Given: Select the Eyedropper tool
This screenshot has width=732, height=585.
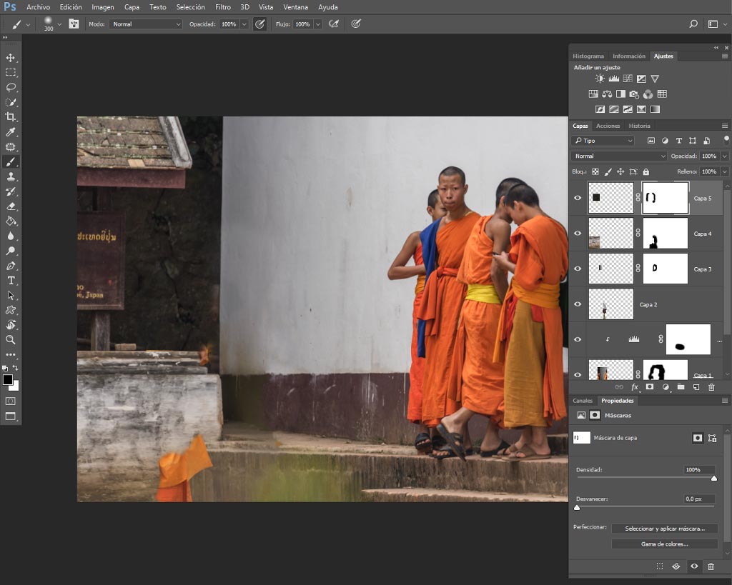Looking at the screenshot, I should [x=10, y=131].
